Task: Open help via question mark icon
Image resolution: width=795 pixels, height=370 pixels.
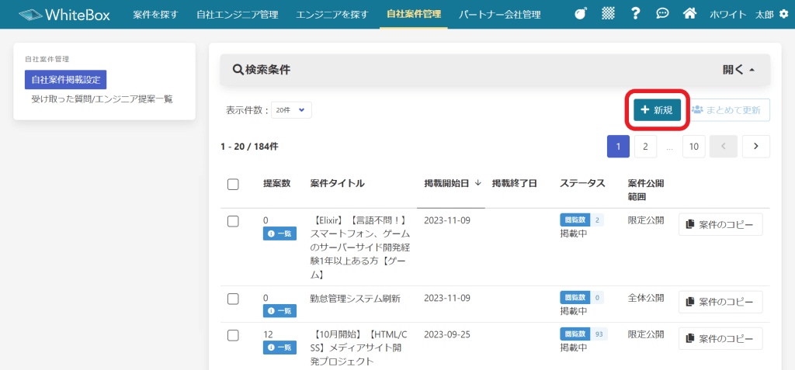Action: [x=635, y=14]
